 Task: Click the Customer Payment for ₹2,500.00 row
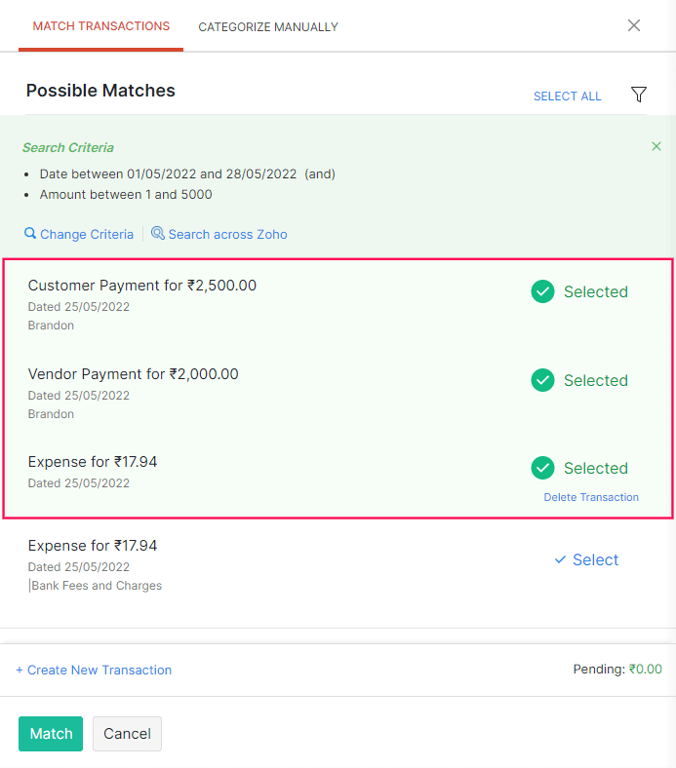click(142, 286)
